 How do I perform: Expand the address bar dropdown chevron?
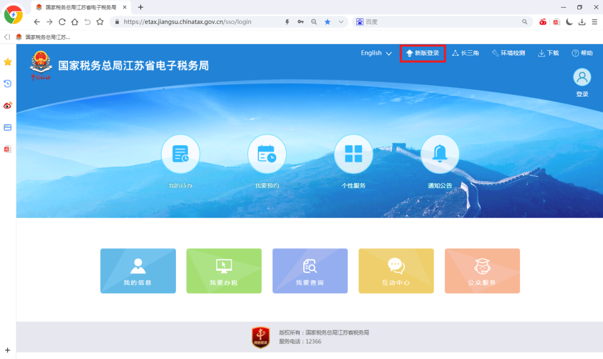(341, 22)
